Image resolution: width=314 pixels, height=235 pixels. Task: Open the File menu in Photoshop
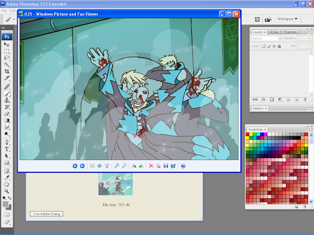coord(4,11)
